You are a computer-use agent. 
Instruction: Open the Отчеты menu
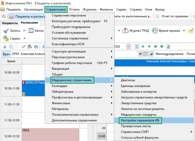[74, 9]
